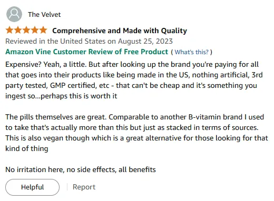This screenshot has height=201, width=274.
Task: Click the second orange rating star
Action: click(18, 30)
